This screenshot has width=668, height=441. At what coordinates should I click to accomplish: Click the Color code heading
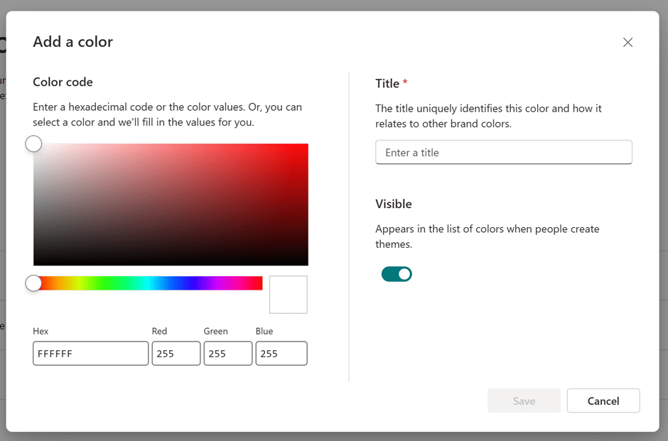[x=63, y=82]
